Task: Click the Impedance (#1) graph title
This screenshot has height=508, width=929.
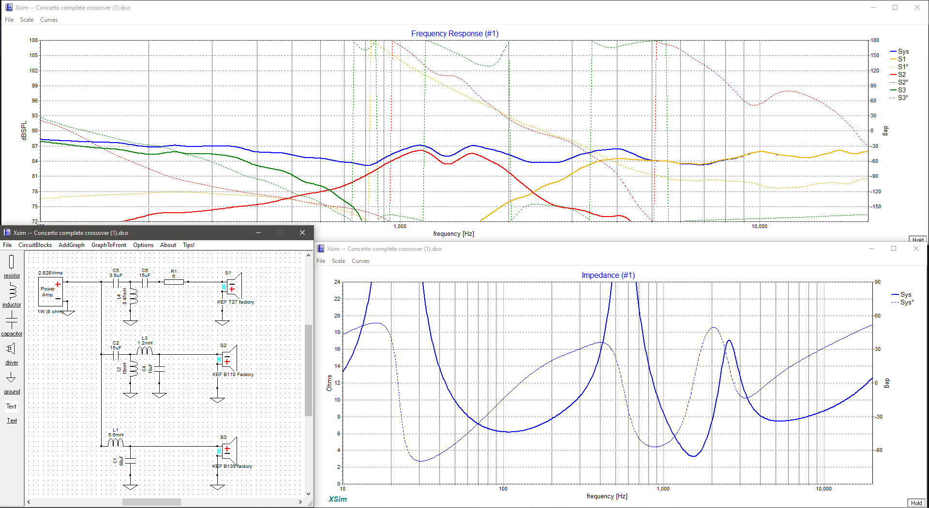Action: [x=608, y=275]
